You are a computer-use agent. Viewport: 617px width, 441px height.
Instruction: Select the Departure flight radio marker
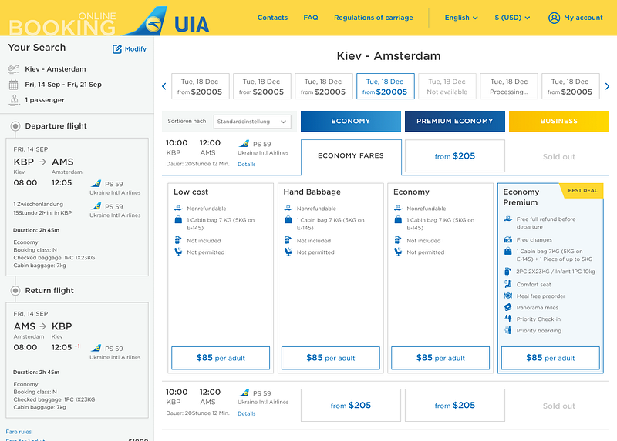click(15, 126)
